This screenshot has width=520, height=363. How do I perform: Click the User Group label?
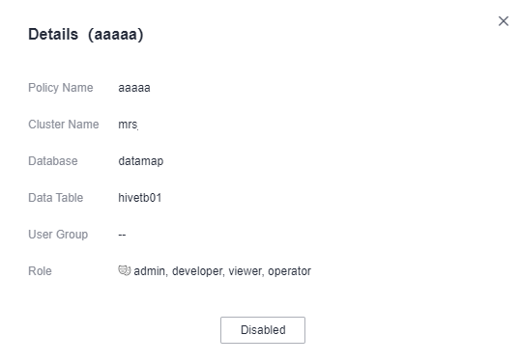click(58, 235)
